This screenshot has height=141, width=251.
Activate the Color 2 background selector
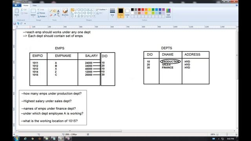127,13
